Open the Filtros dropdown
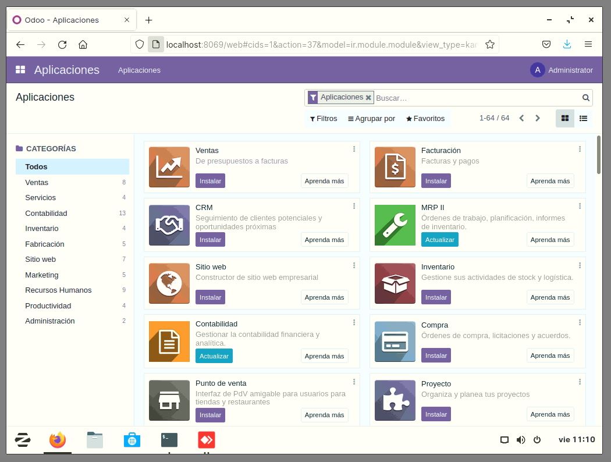Viewport: 611px width, 462px height. point(324,119)
